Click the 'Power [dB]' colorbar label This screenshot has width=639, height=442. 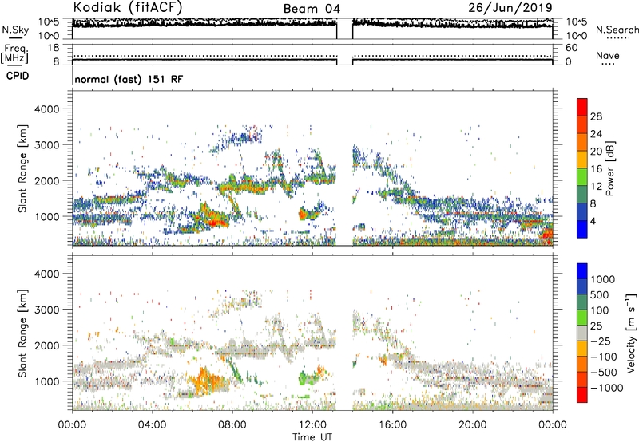click(609, 168)
